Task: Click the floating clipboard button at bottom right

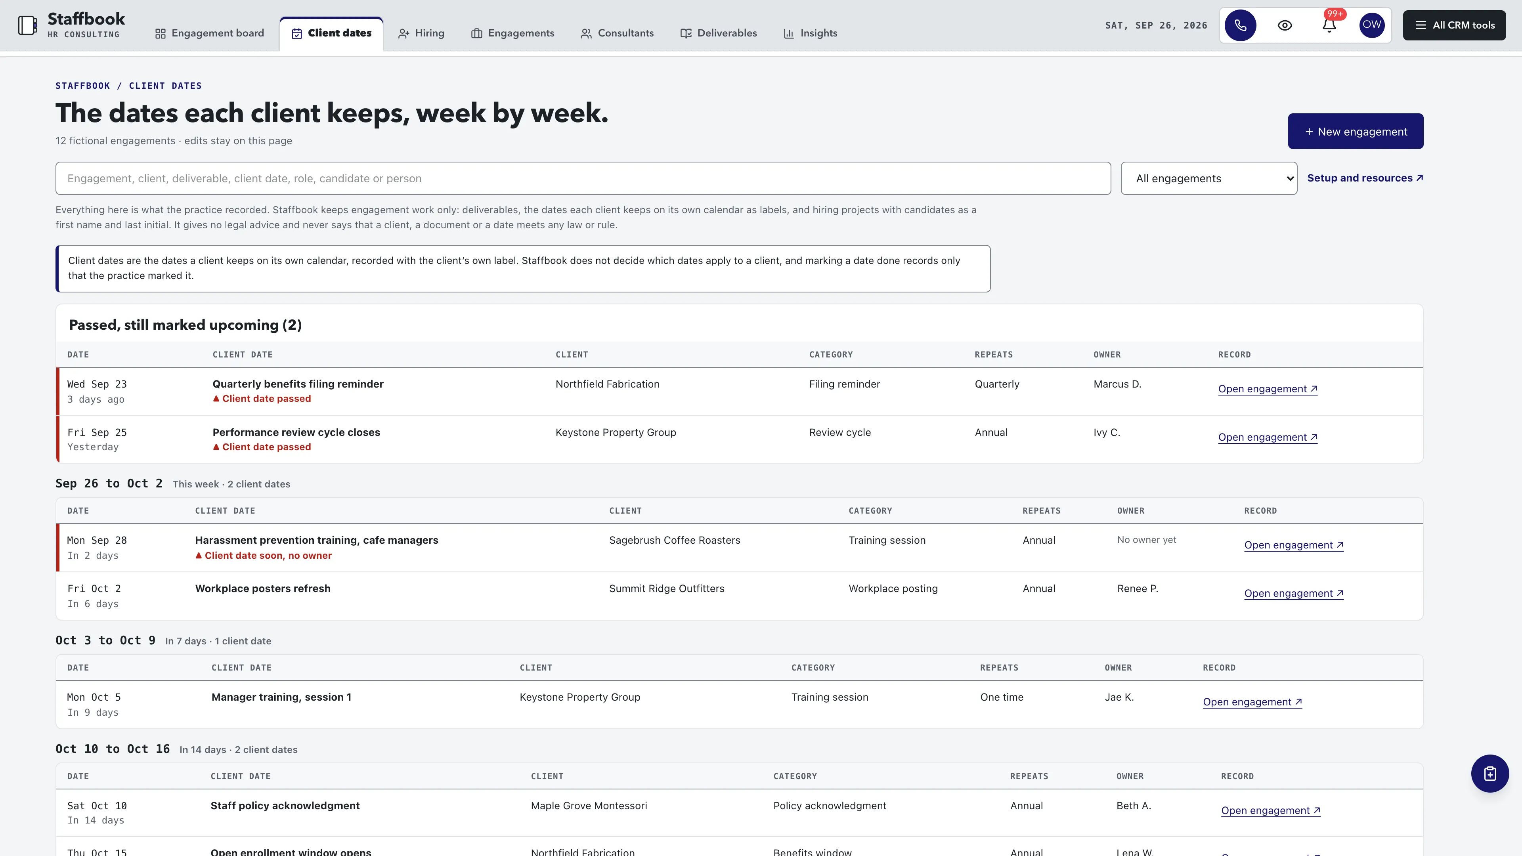Action: (x=1489, y=773)
